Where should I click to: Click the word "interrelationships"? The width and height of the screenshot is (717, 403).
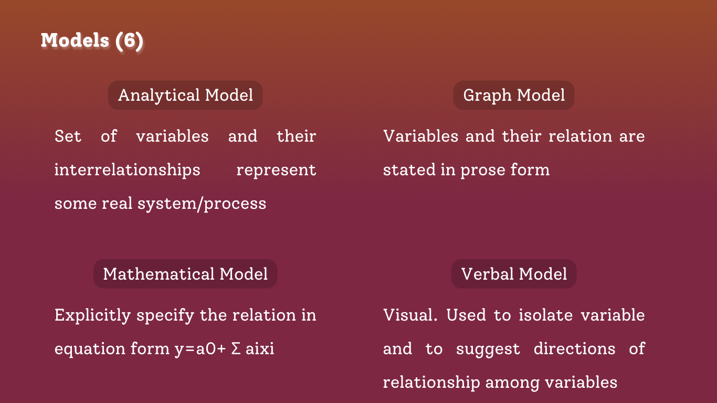coord(127,170)
